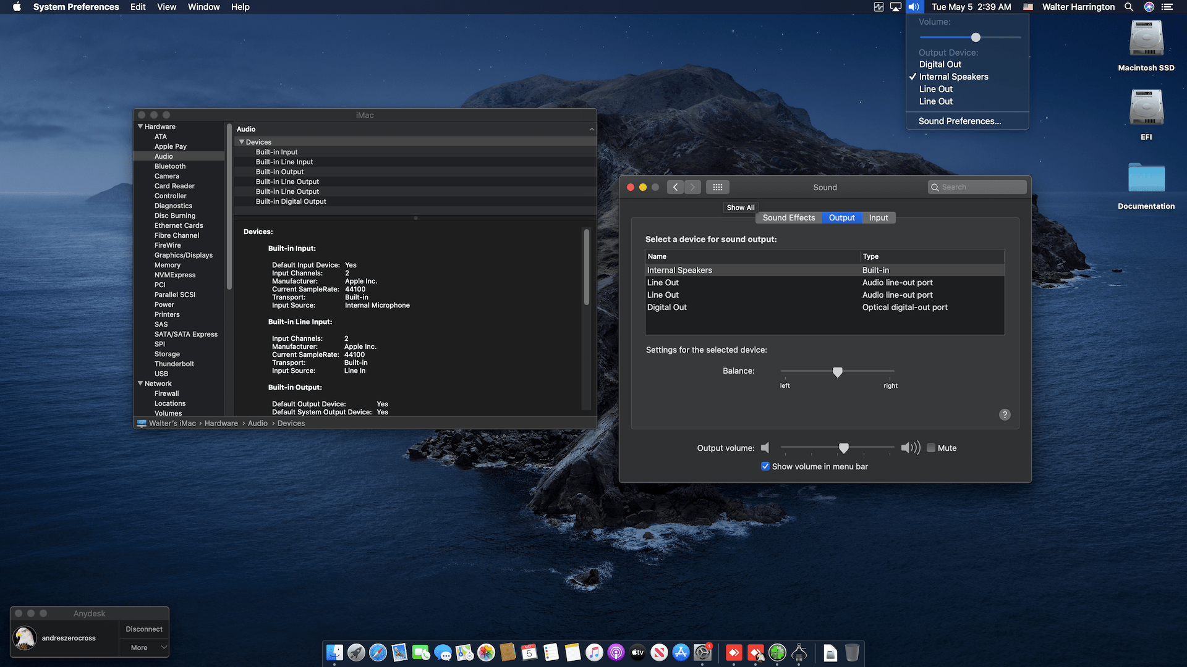Select Digital Out in volume menu
1187x667 pixels.
tap(940, 64)
